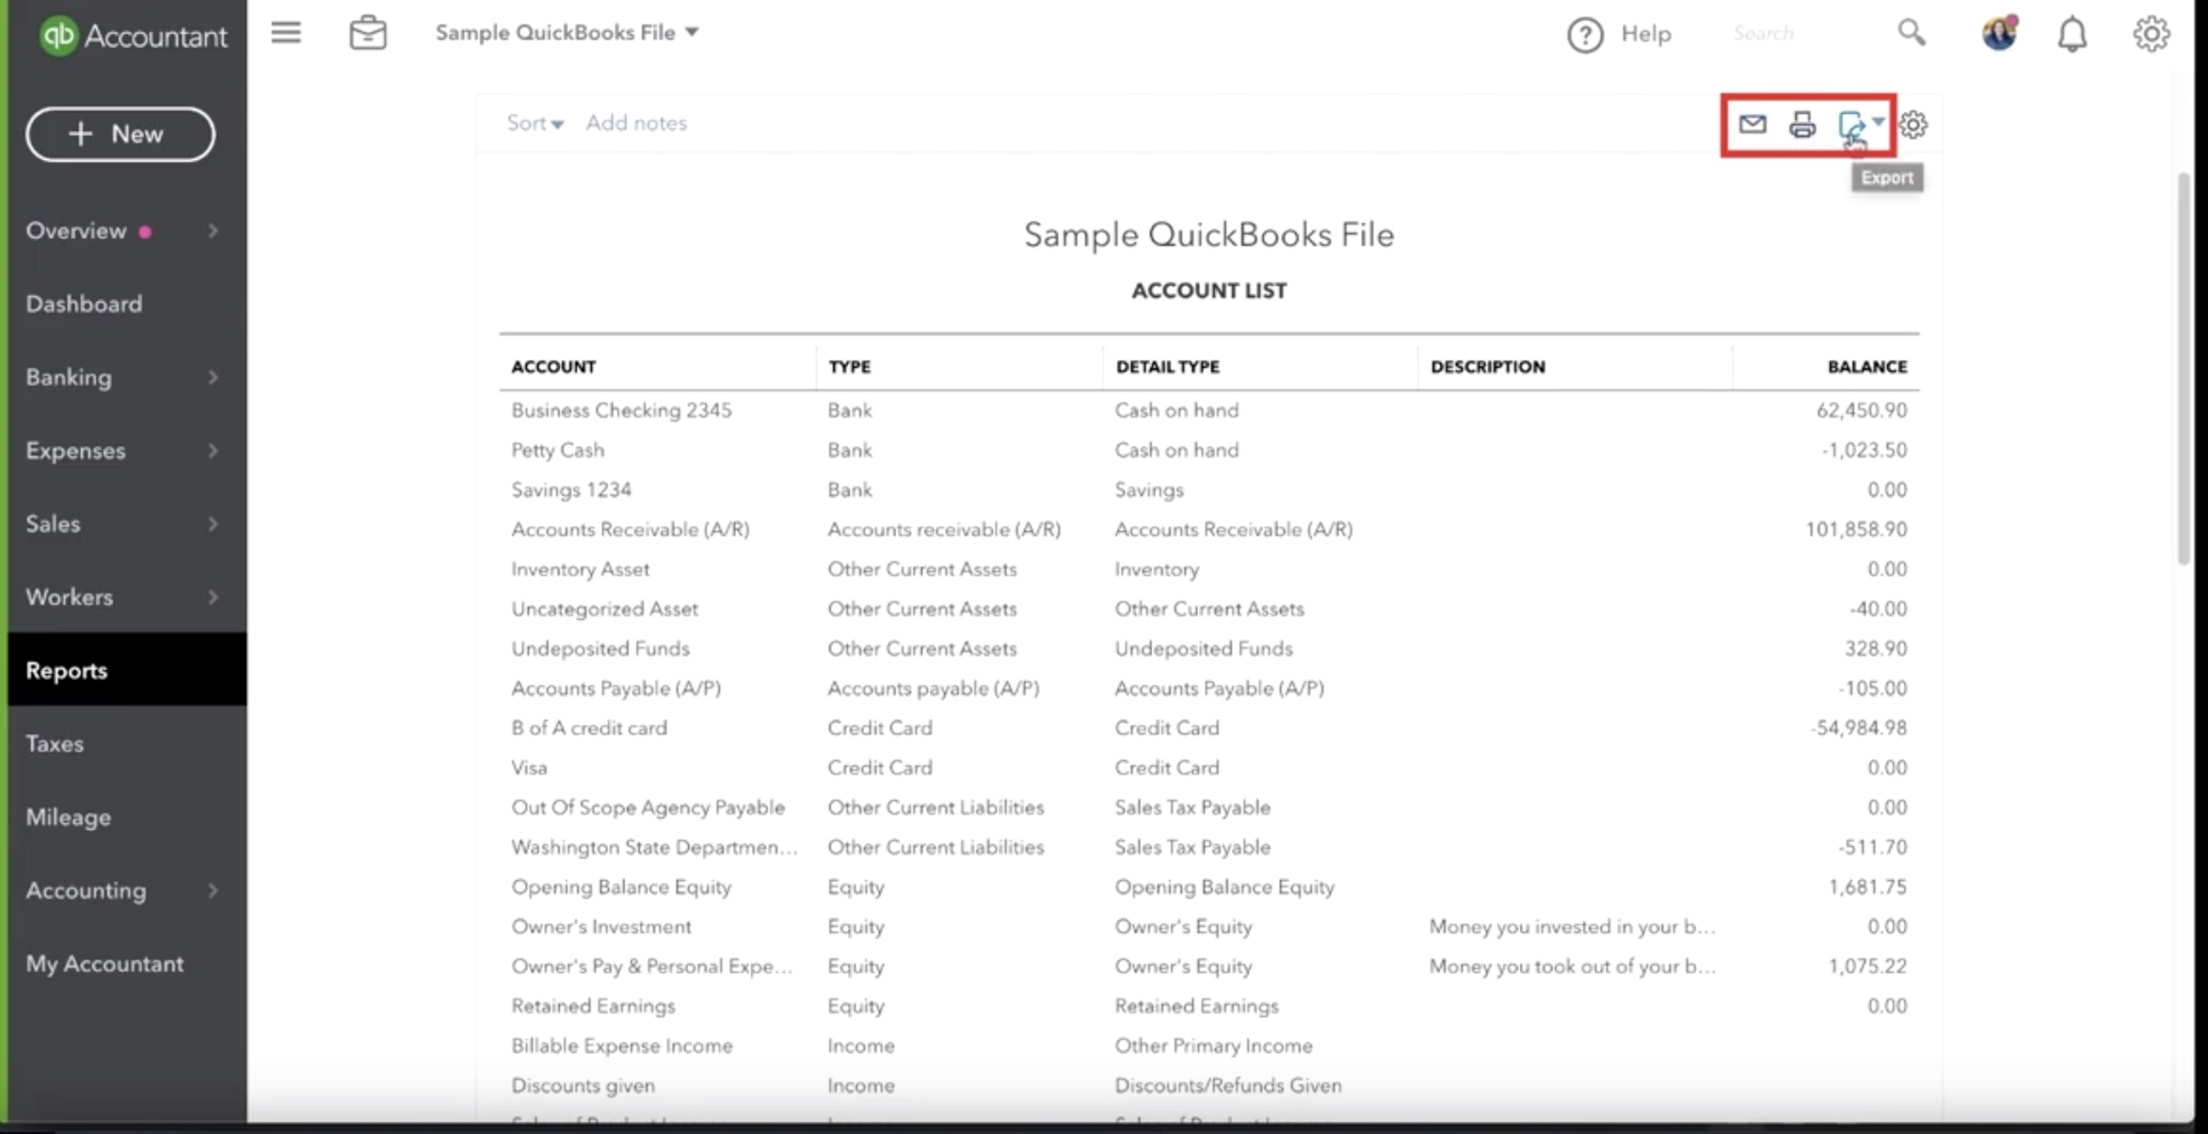Open the briefcase accountant tools icon
Viewport: 2208px width, 1134px height.
368,33
